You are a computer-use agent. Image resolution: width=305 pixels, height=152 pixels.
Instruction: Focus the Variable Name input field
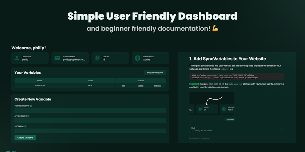point(90,110)
